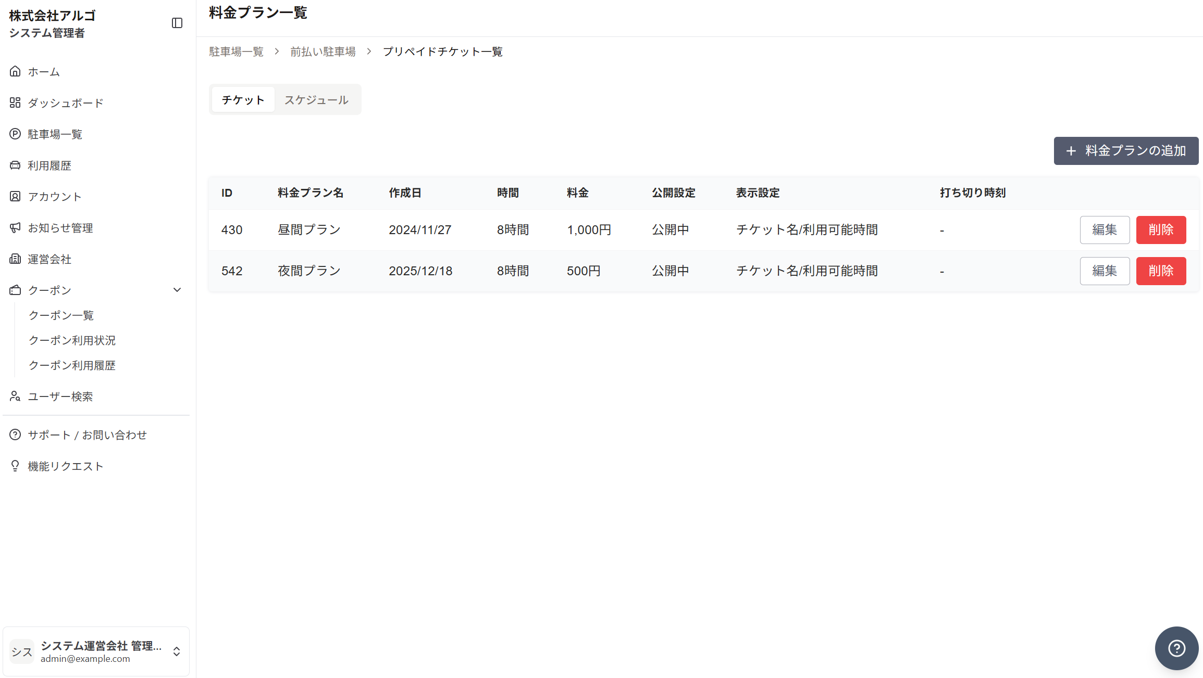Collapse the クーポン menu chevron

177,290
